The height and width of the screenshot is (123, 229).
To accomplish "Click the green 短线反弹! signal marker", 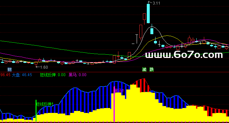I will coord(45,104).
